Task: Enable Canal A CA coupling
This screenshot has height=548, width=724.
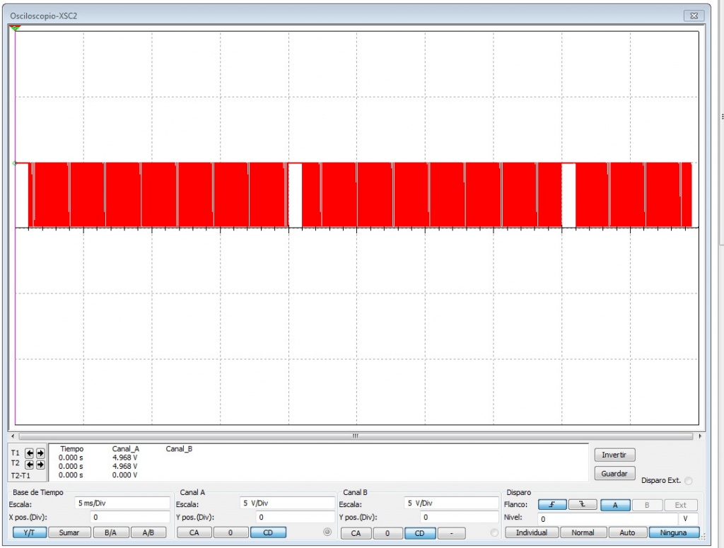Action: coord(194,532)
